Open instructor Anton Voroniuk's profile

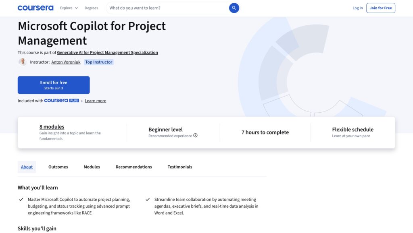coord(66,62)
